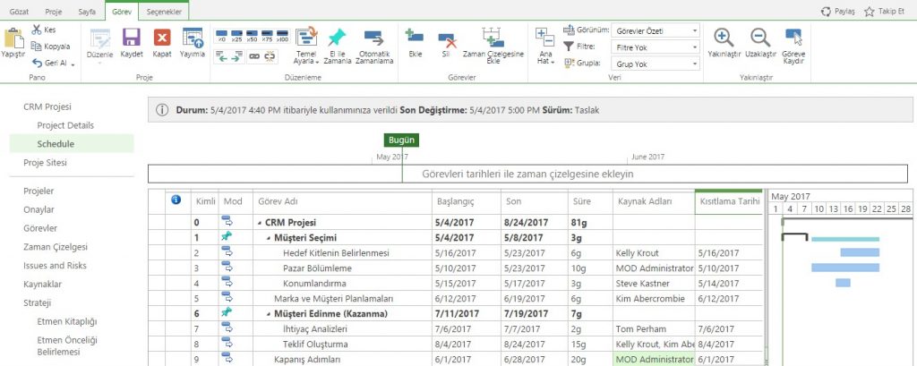Viewport: 917px width, 366px height.
Task: Go to Issues and Risks
Action: coord(55,266)
